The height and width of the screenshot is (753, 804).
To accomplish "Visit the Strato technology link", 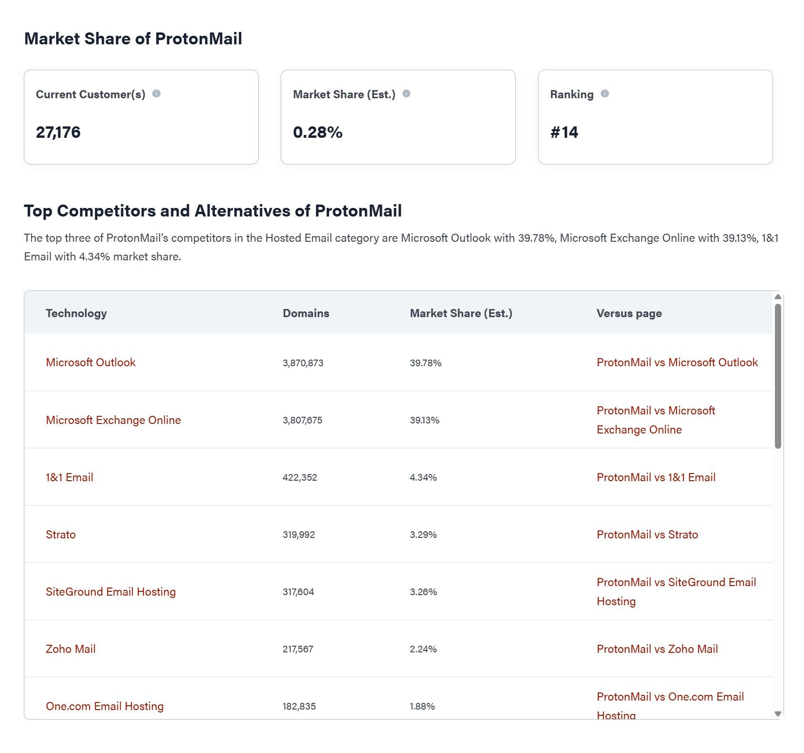I will click(61, 535).
